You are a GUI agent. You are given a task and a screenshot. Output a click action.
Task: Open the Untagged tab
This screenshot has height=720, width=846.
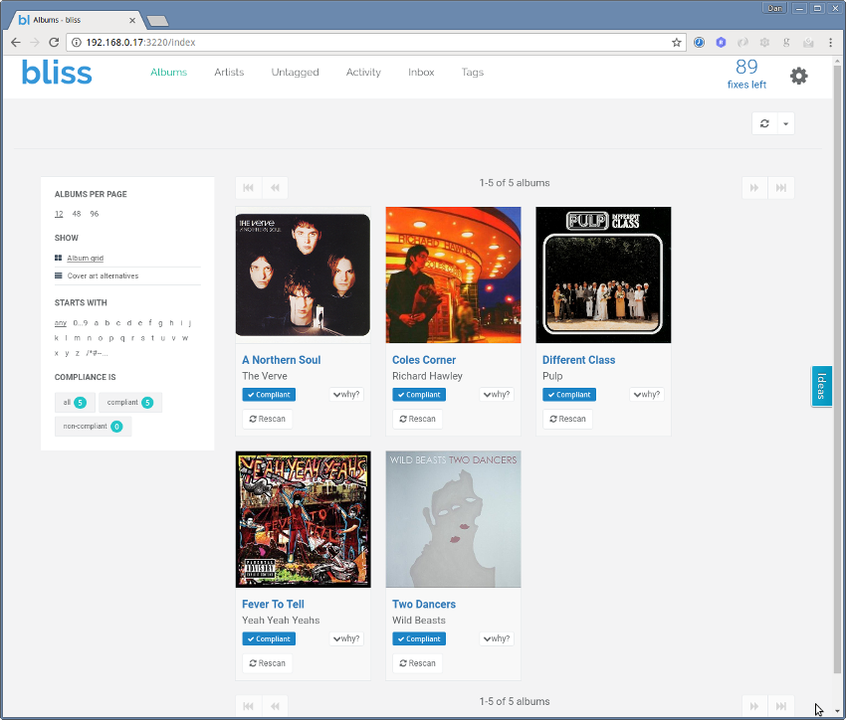pyautogui.click(x=296, y=73)
